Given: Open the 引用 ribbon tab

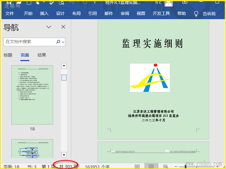Looking at the screenshot, I should click(x=93, y=14).
